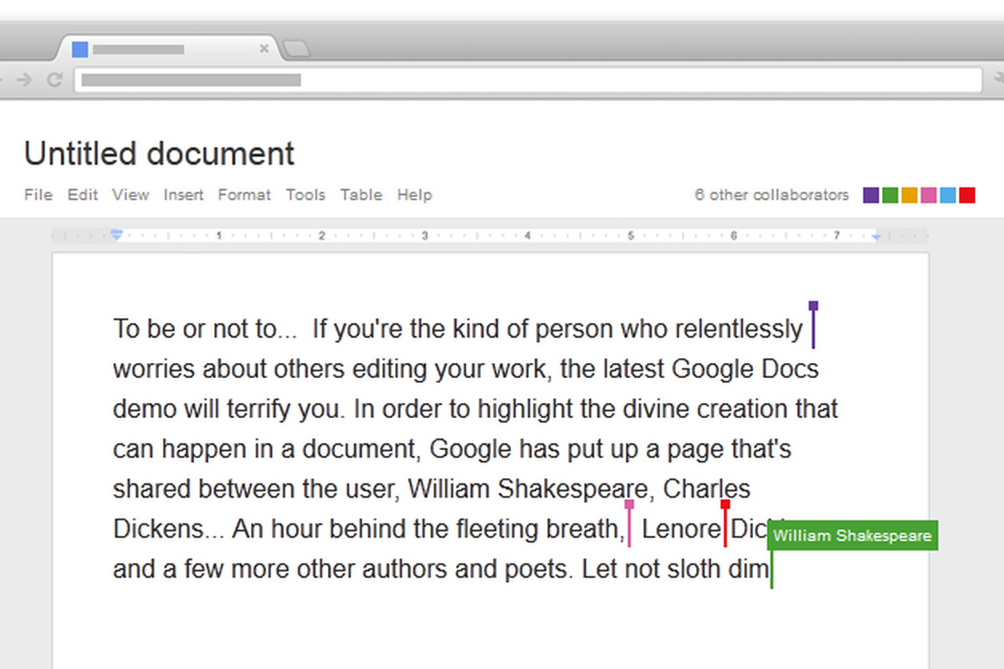Open the Edit menu
Image resolution: width=1004 pixels, height=669 pixels.
83,195
